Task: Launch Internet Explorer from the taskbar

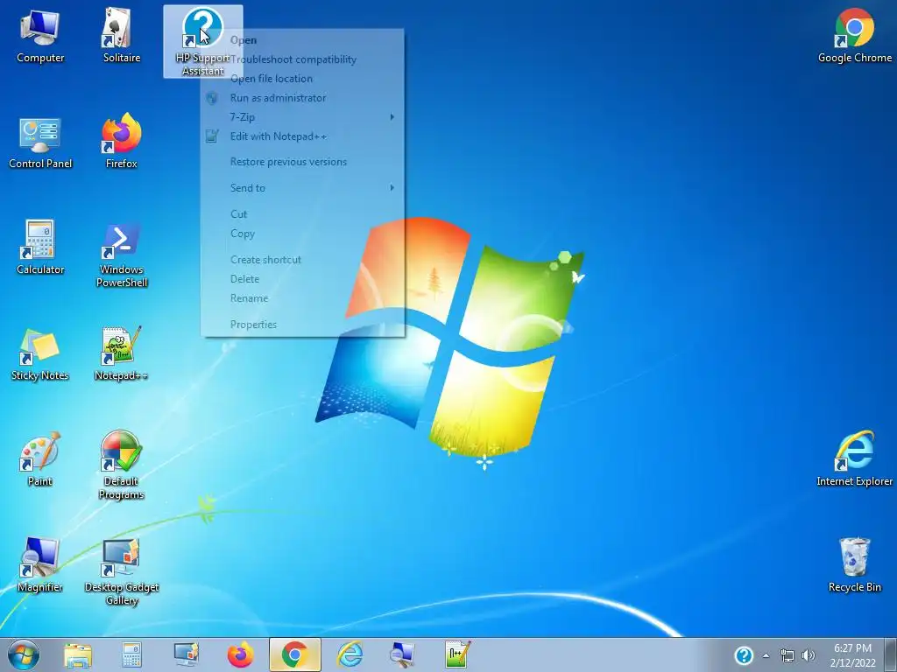Action: coord(350,654)
